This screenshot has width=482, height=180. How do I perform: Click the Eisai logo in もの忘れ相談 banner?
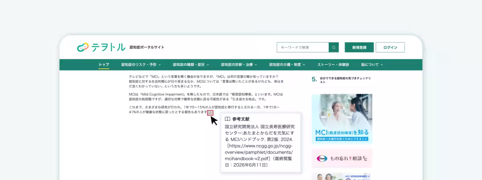(x=322, y=158)
